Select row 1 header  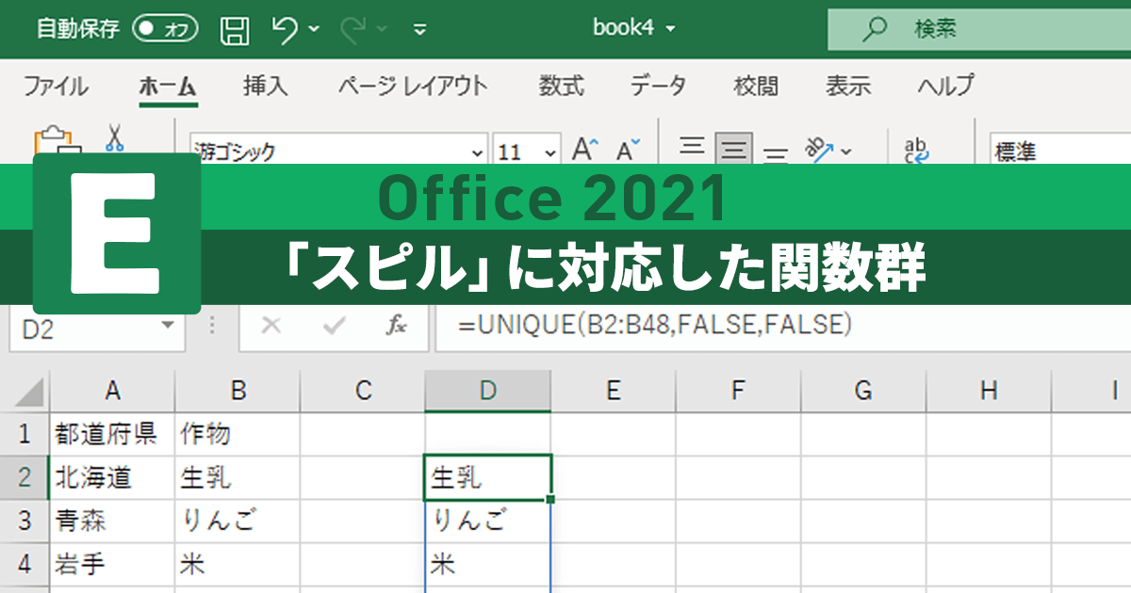tap(25, 434)
